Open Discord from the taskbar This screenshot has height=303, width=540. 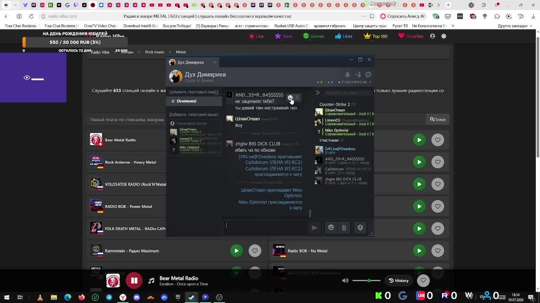coord(137,298)
